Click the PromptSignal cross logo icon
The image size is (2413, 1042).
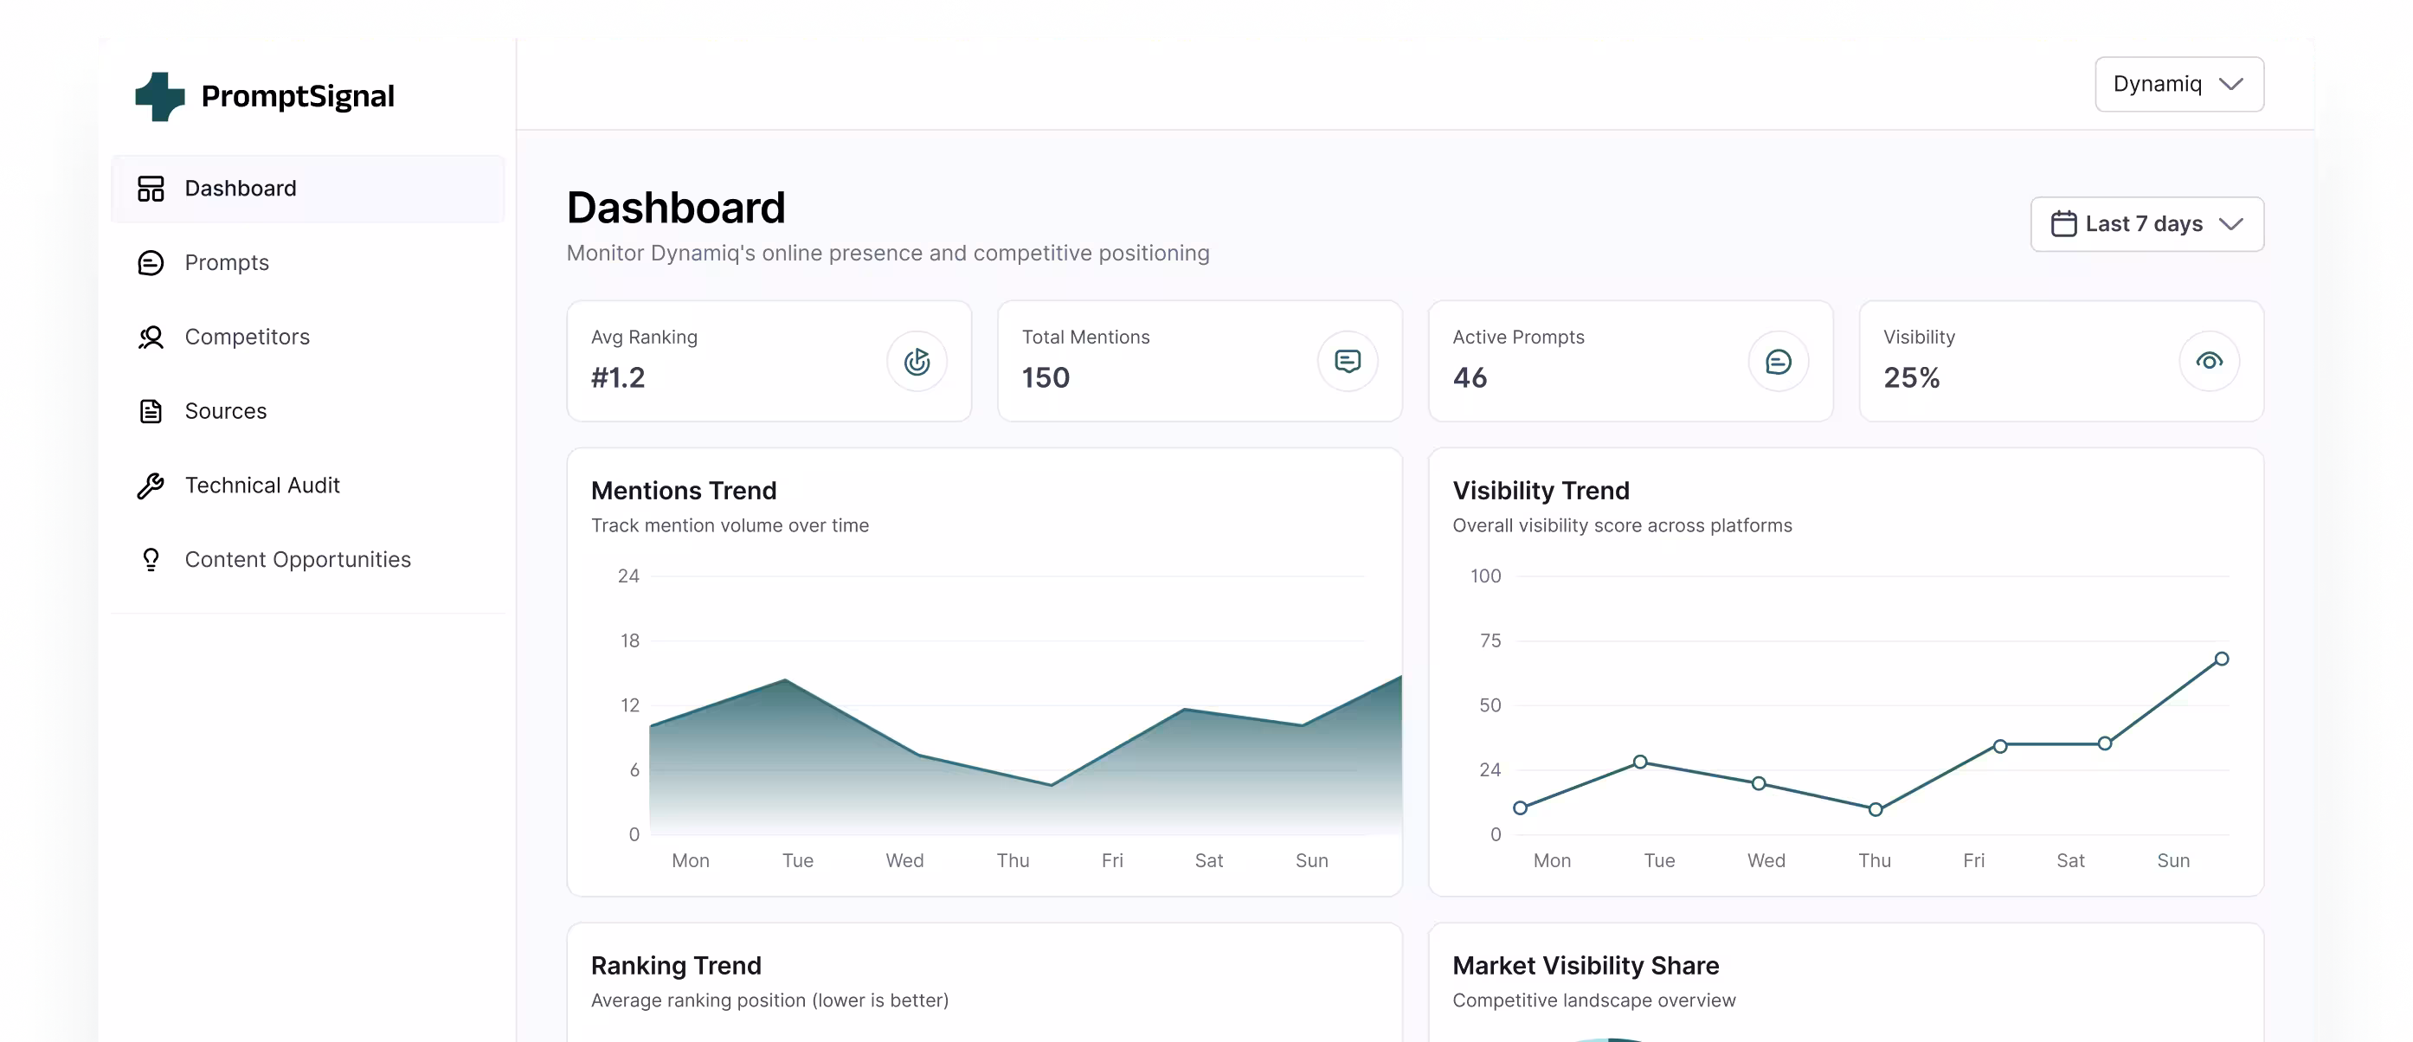click(x=159, y=97)
